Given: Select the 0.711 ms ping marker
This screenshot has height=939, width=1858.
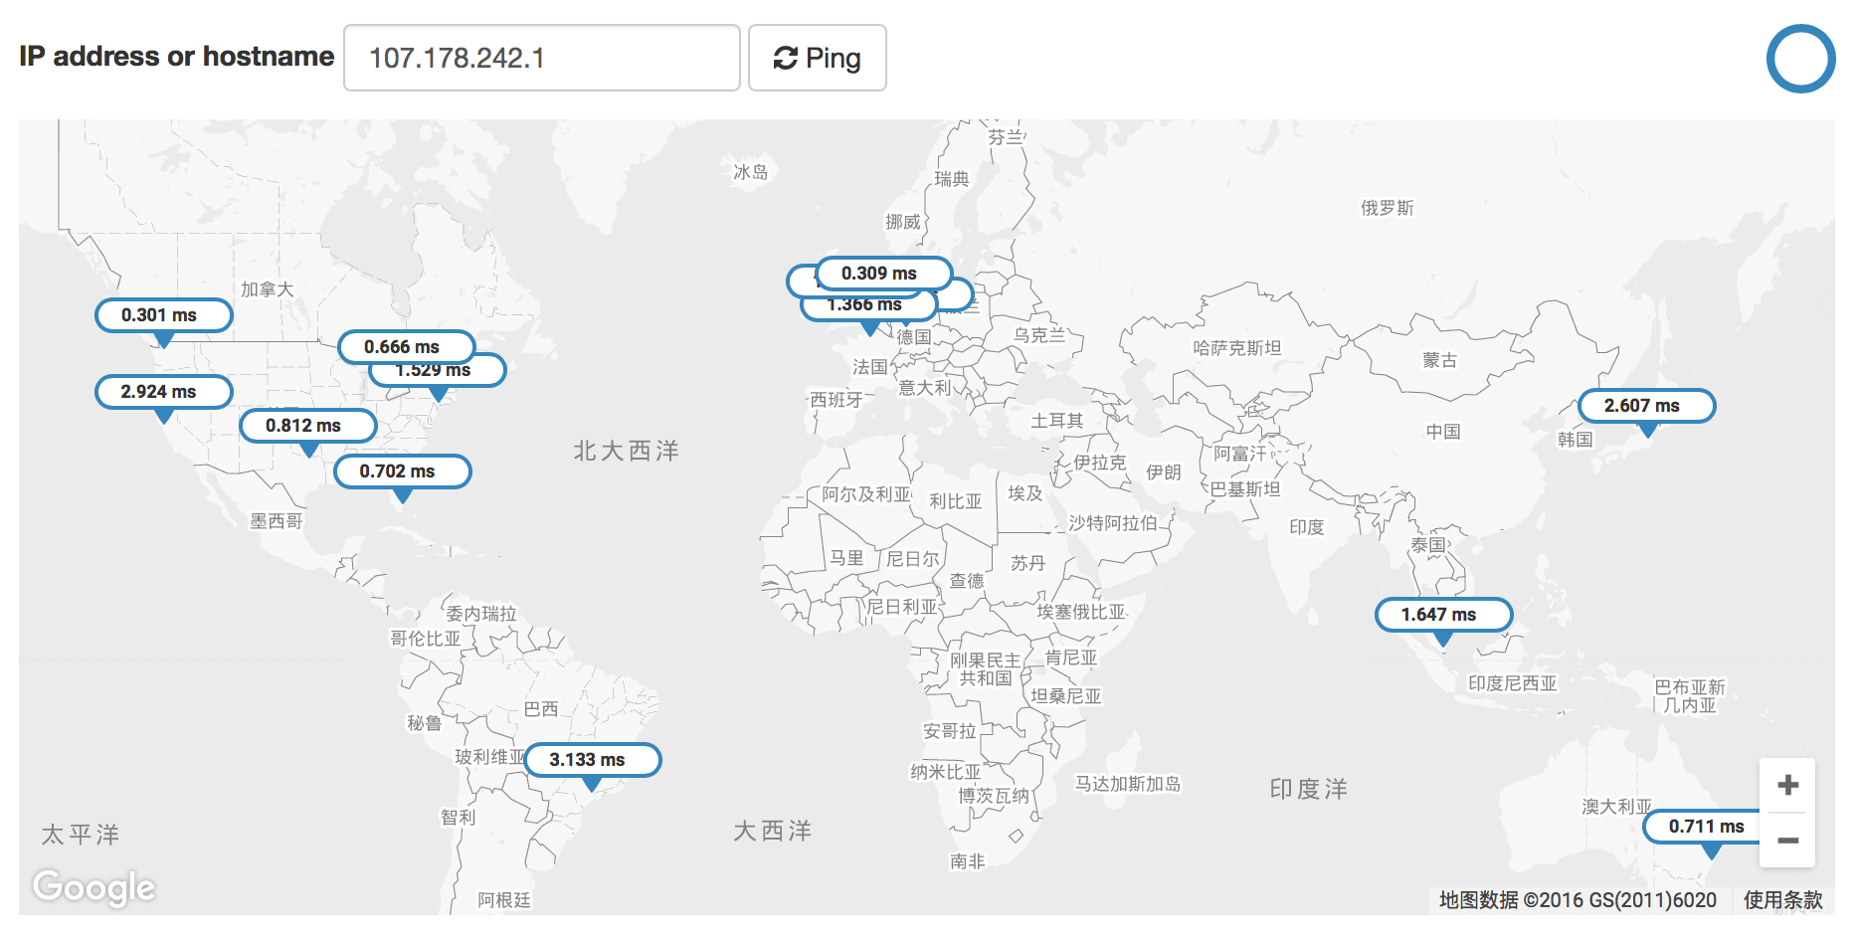Looking at the screenshot, I should (1703, 827).
